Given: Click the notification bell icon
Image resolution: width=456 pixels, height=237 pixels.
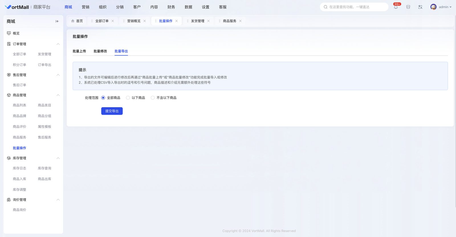Looking at the screenshot, I should [x=396, y=7].
